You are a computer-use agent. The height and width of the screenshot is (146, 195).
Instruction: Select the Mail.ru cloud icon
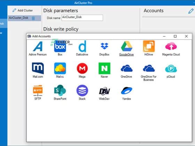(60, 68)
